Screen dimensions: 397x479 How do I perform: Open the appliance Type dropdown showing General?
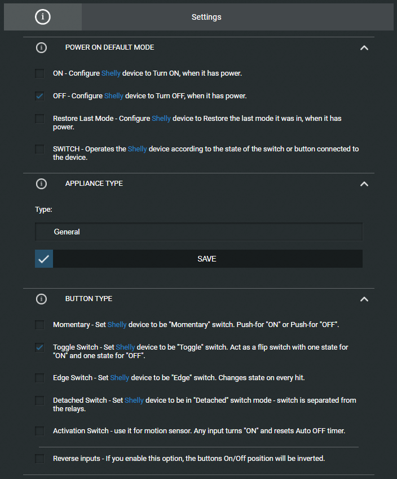(x=199, y=232)
